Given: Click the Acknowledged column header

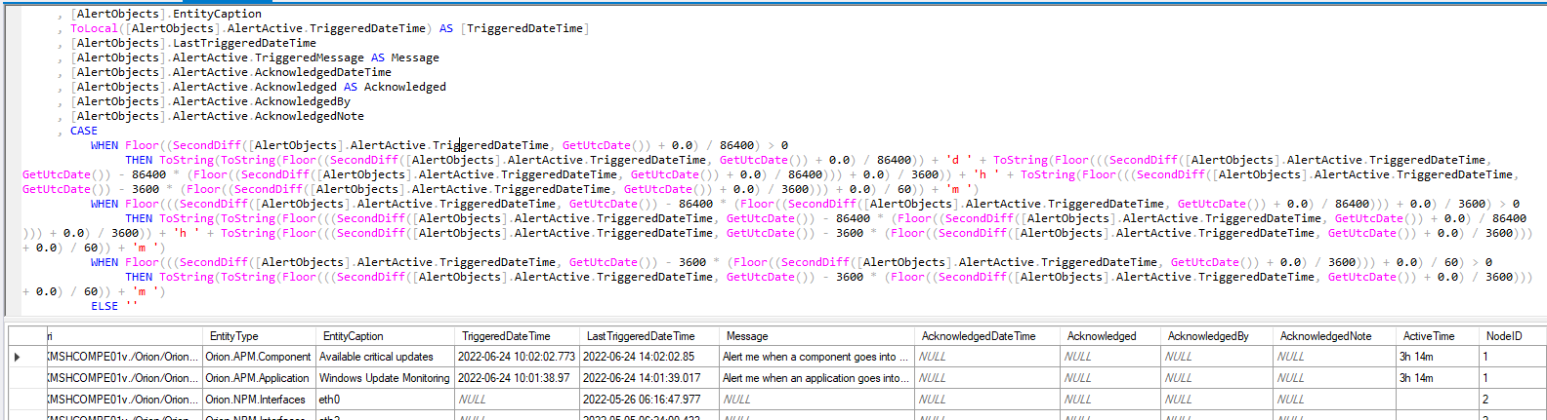Looking at the screenshot, I should [1110, 336].
